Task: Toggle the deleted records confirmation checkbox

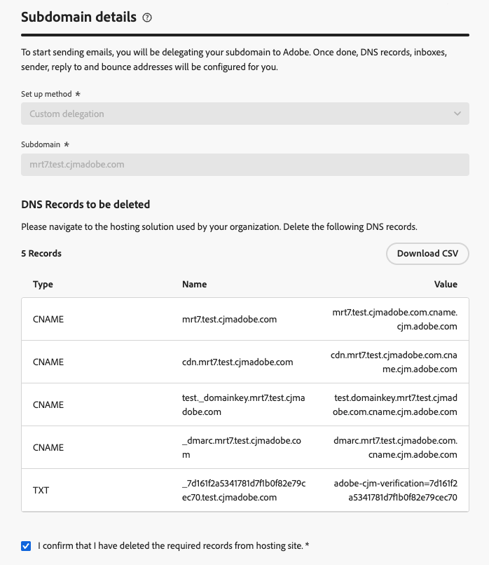Action: pos(26,546)
